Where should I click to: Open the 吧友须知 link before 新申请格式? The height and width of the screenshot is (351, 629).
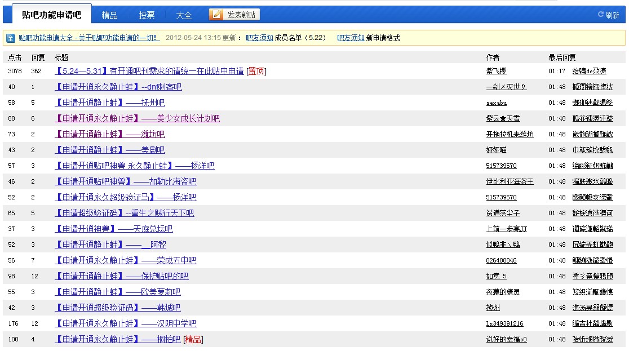(x=351, y=38)
